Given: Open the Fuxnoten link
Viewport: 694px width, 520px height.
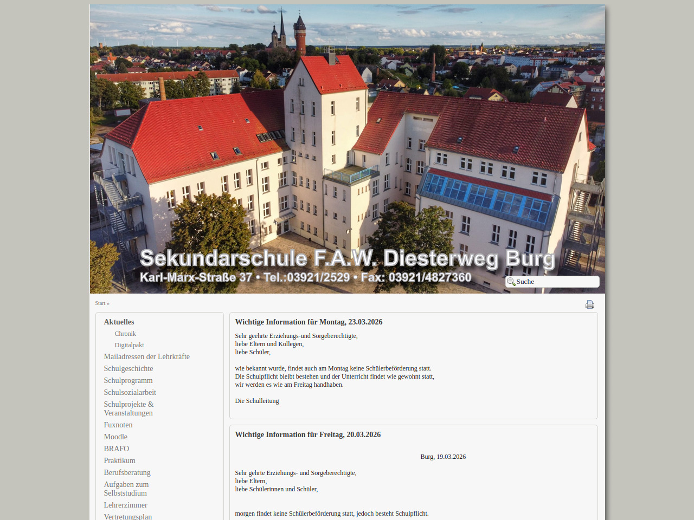Looking at the screenshot, I should (118, 425).
